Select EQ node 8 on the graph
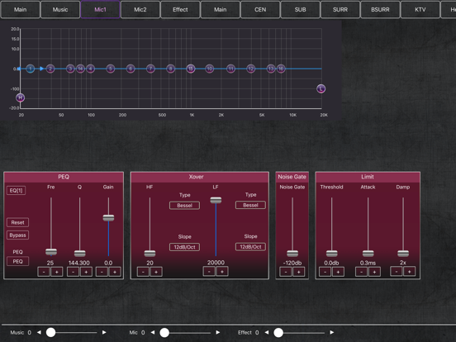456x342 pixels. tap(171, 69)
